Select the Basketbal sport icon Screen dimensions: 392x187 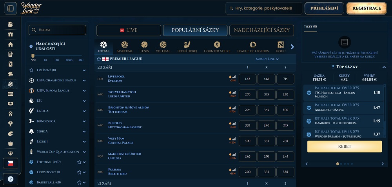pyautogui.click(x=125, y=47)
